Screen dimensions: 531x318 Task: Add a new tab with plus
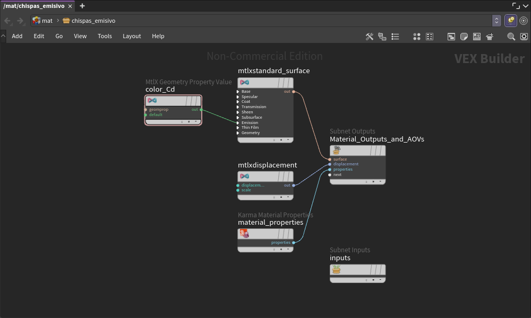[x=82, y=6]
